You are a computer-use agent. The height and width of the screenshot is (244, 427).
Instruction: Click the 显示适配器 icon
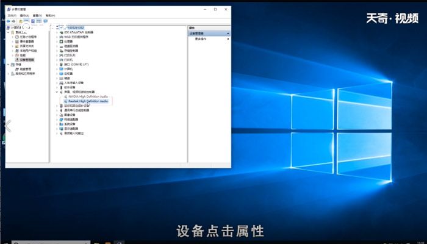(61, 129)
